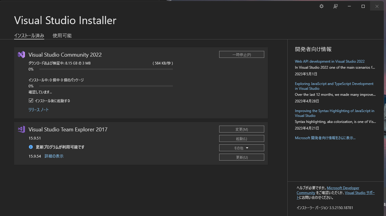The width and height of the screenshot is (386, 216).
Task: Open the リリース ノート link
Action: coord(38,110)
